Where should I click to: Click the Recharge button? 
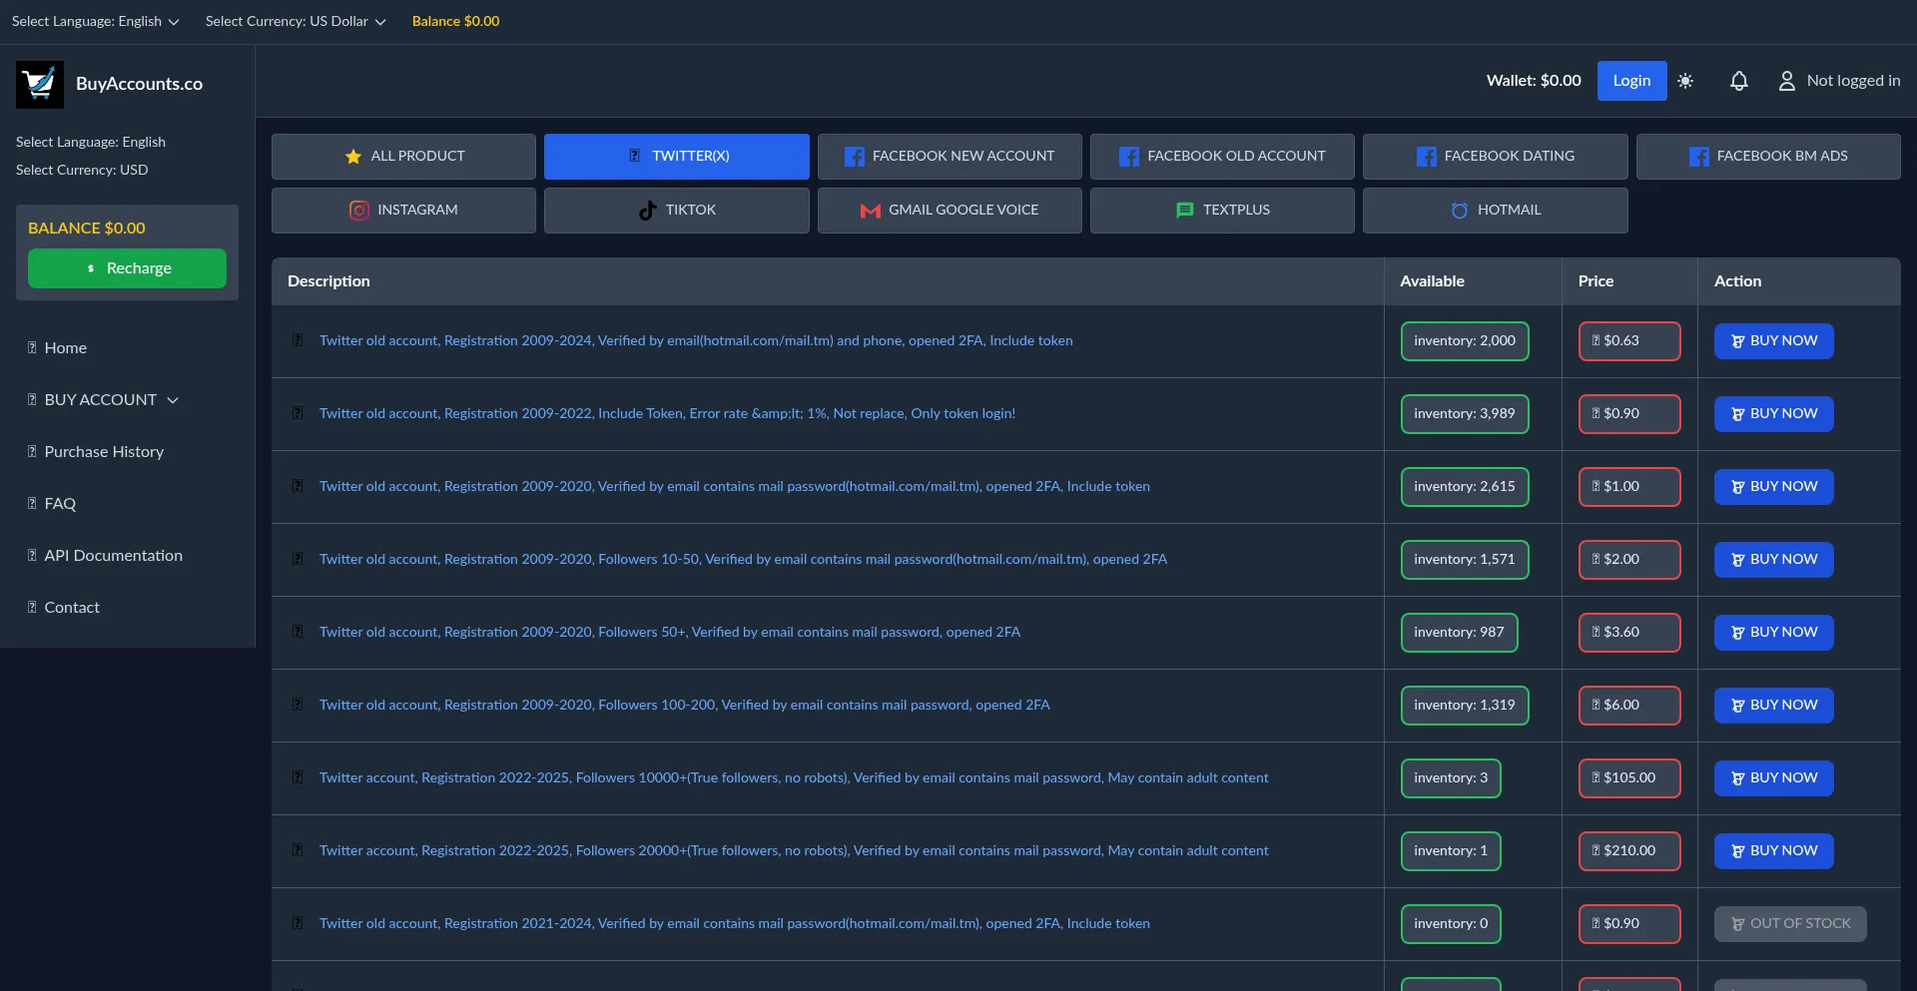(x=127, y=267)
